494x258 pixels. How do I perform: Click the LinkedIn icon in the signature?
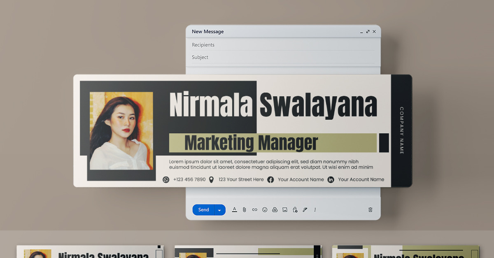(331, 179)
